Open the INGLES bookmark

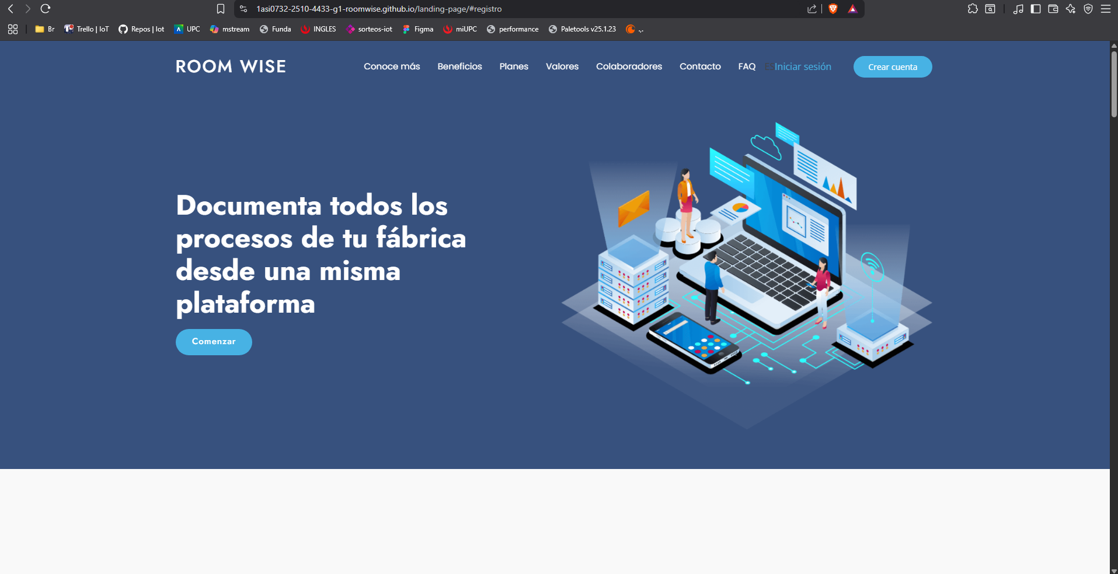click(318, 29)
